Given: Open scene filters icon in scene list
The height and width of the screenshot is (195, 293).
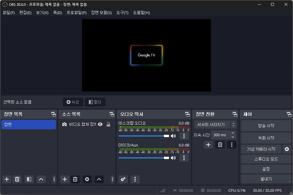Looking at the screenshot, I should (x=29, y=179).
